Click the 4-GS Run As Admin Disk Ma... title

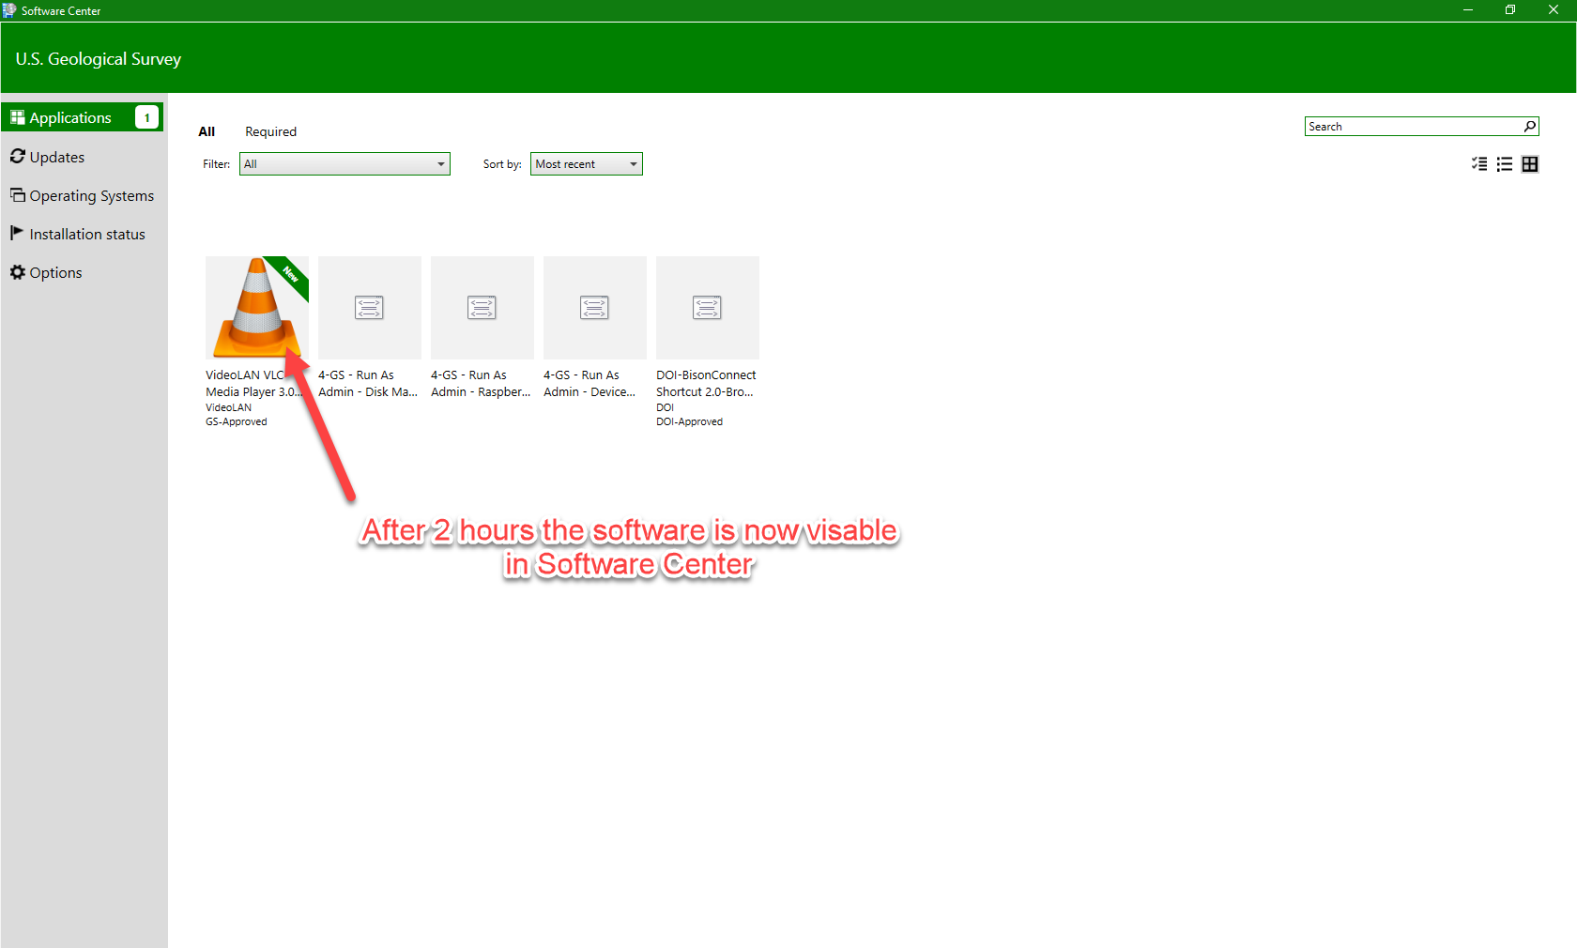click(x=368, y=383)
